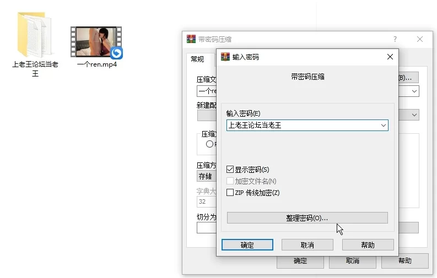Click the 整理密码(O)... button
The image size is (437, 278).
point(307,218)
